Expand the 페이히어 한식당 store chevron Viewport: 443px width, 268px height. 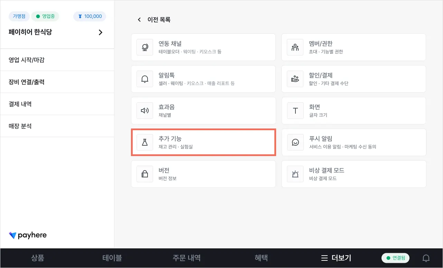[101, 32]
